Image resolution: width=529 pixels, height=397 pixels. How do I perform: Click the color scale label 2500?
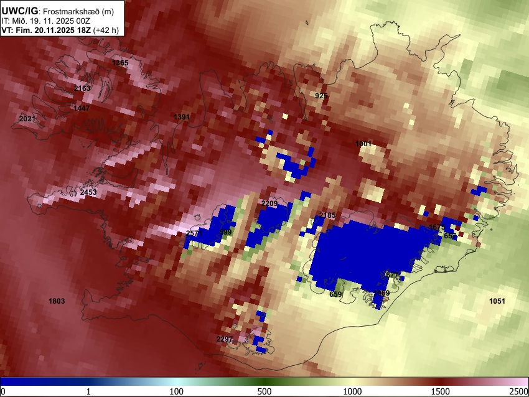[x=519, y=391]
